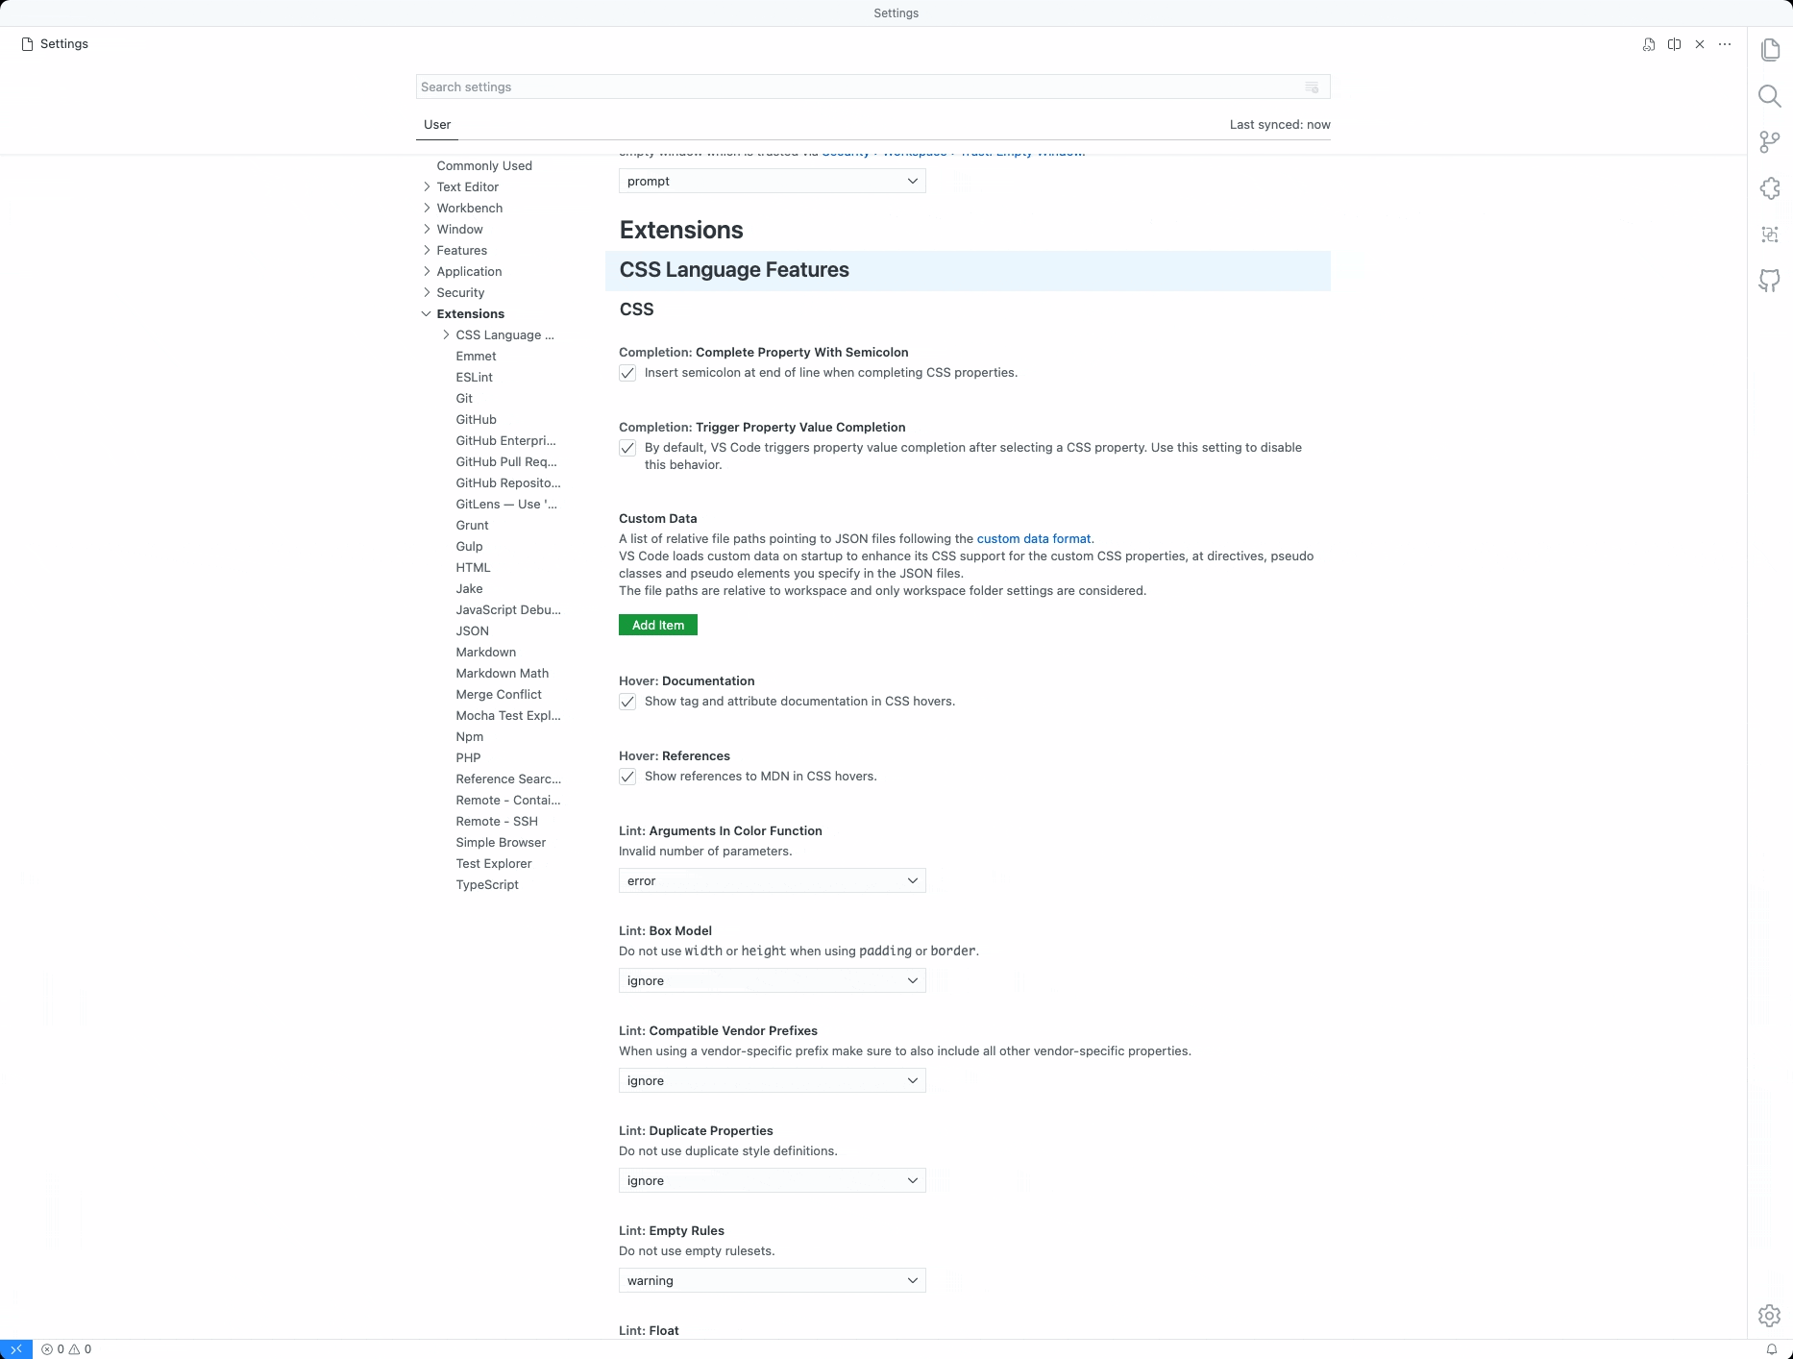Select Emmet in extensions list

point(476,356)
